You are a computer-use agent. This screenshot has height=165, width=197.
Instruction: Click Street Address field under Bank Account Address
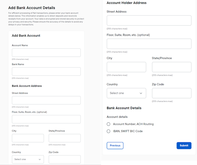(46, 100)
